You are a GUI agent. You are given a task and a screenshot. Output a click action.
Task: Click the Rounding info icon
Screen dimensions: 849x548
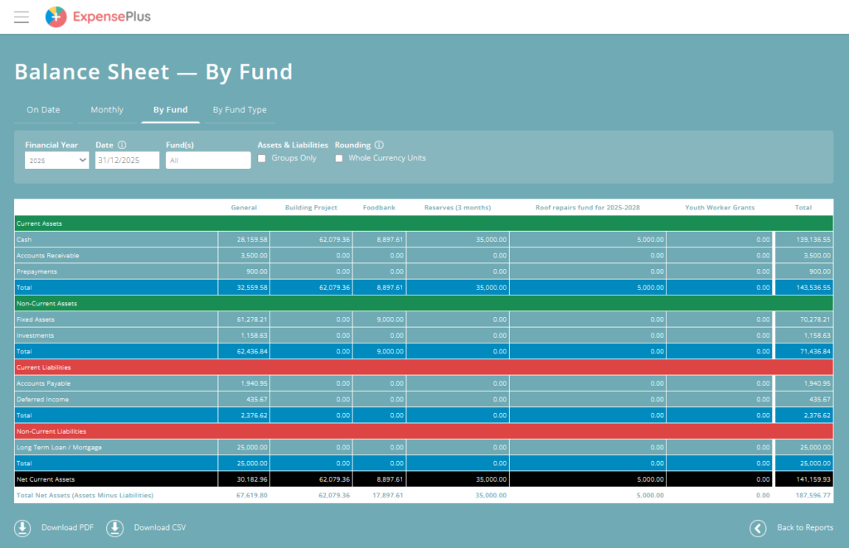pos(379,145)
